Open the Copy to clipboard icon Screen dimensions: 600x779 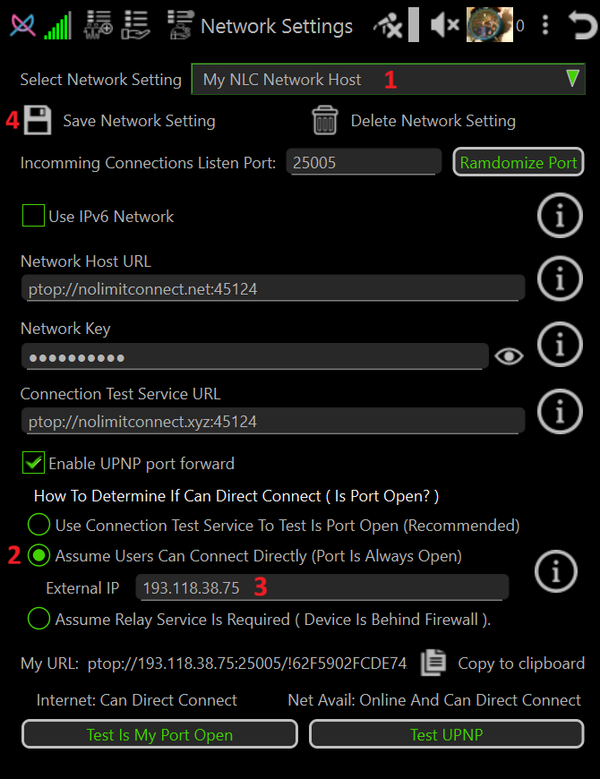[433, 663]
